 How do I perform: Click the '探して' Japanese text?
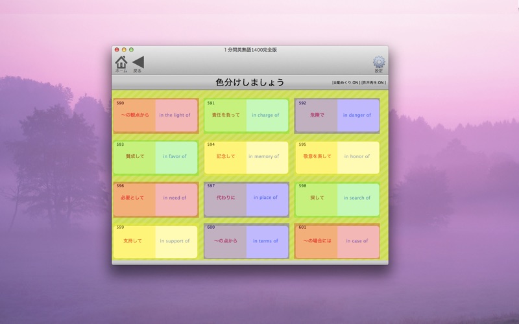click(317, 198)
